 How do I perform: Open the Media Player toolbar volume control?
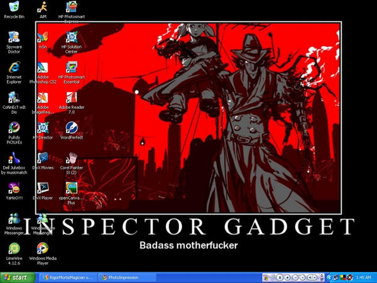point(312,277)
